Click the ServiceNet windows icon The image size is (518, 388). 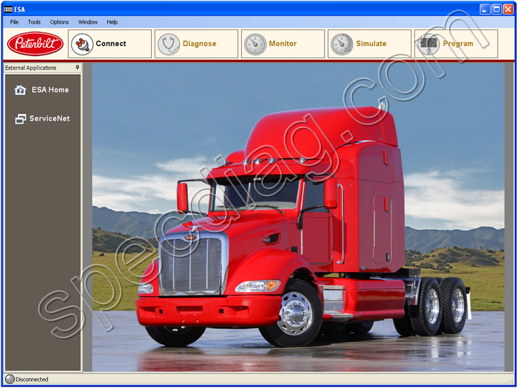(x=20, y=119)
